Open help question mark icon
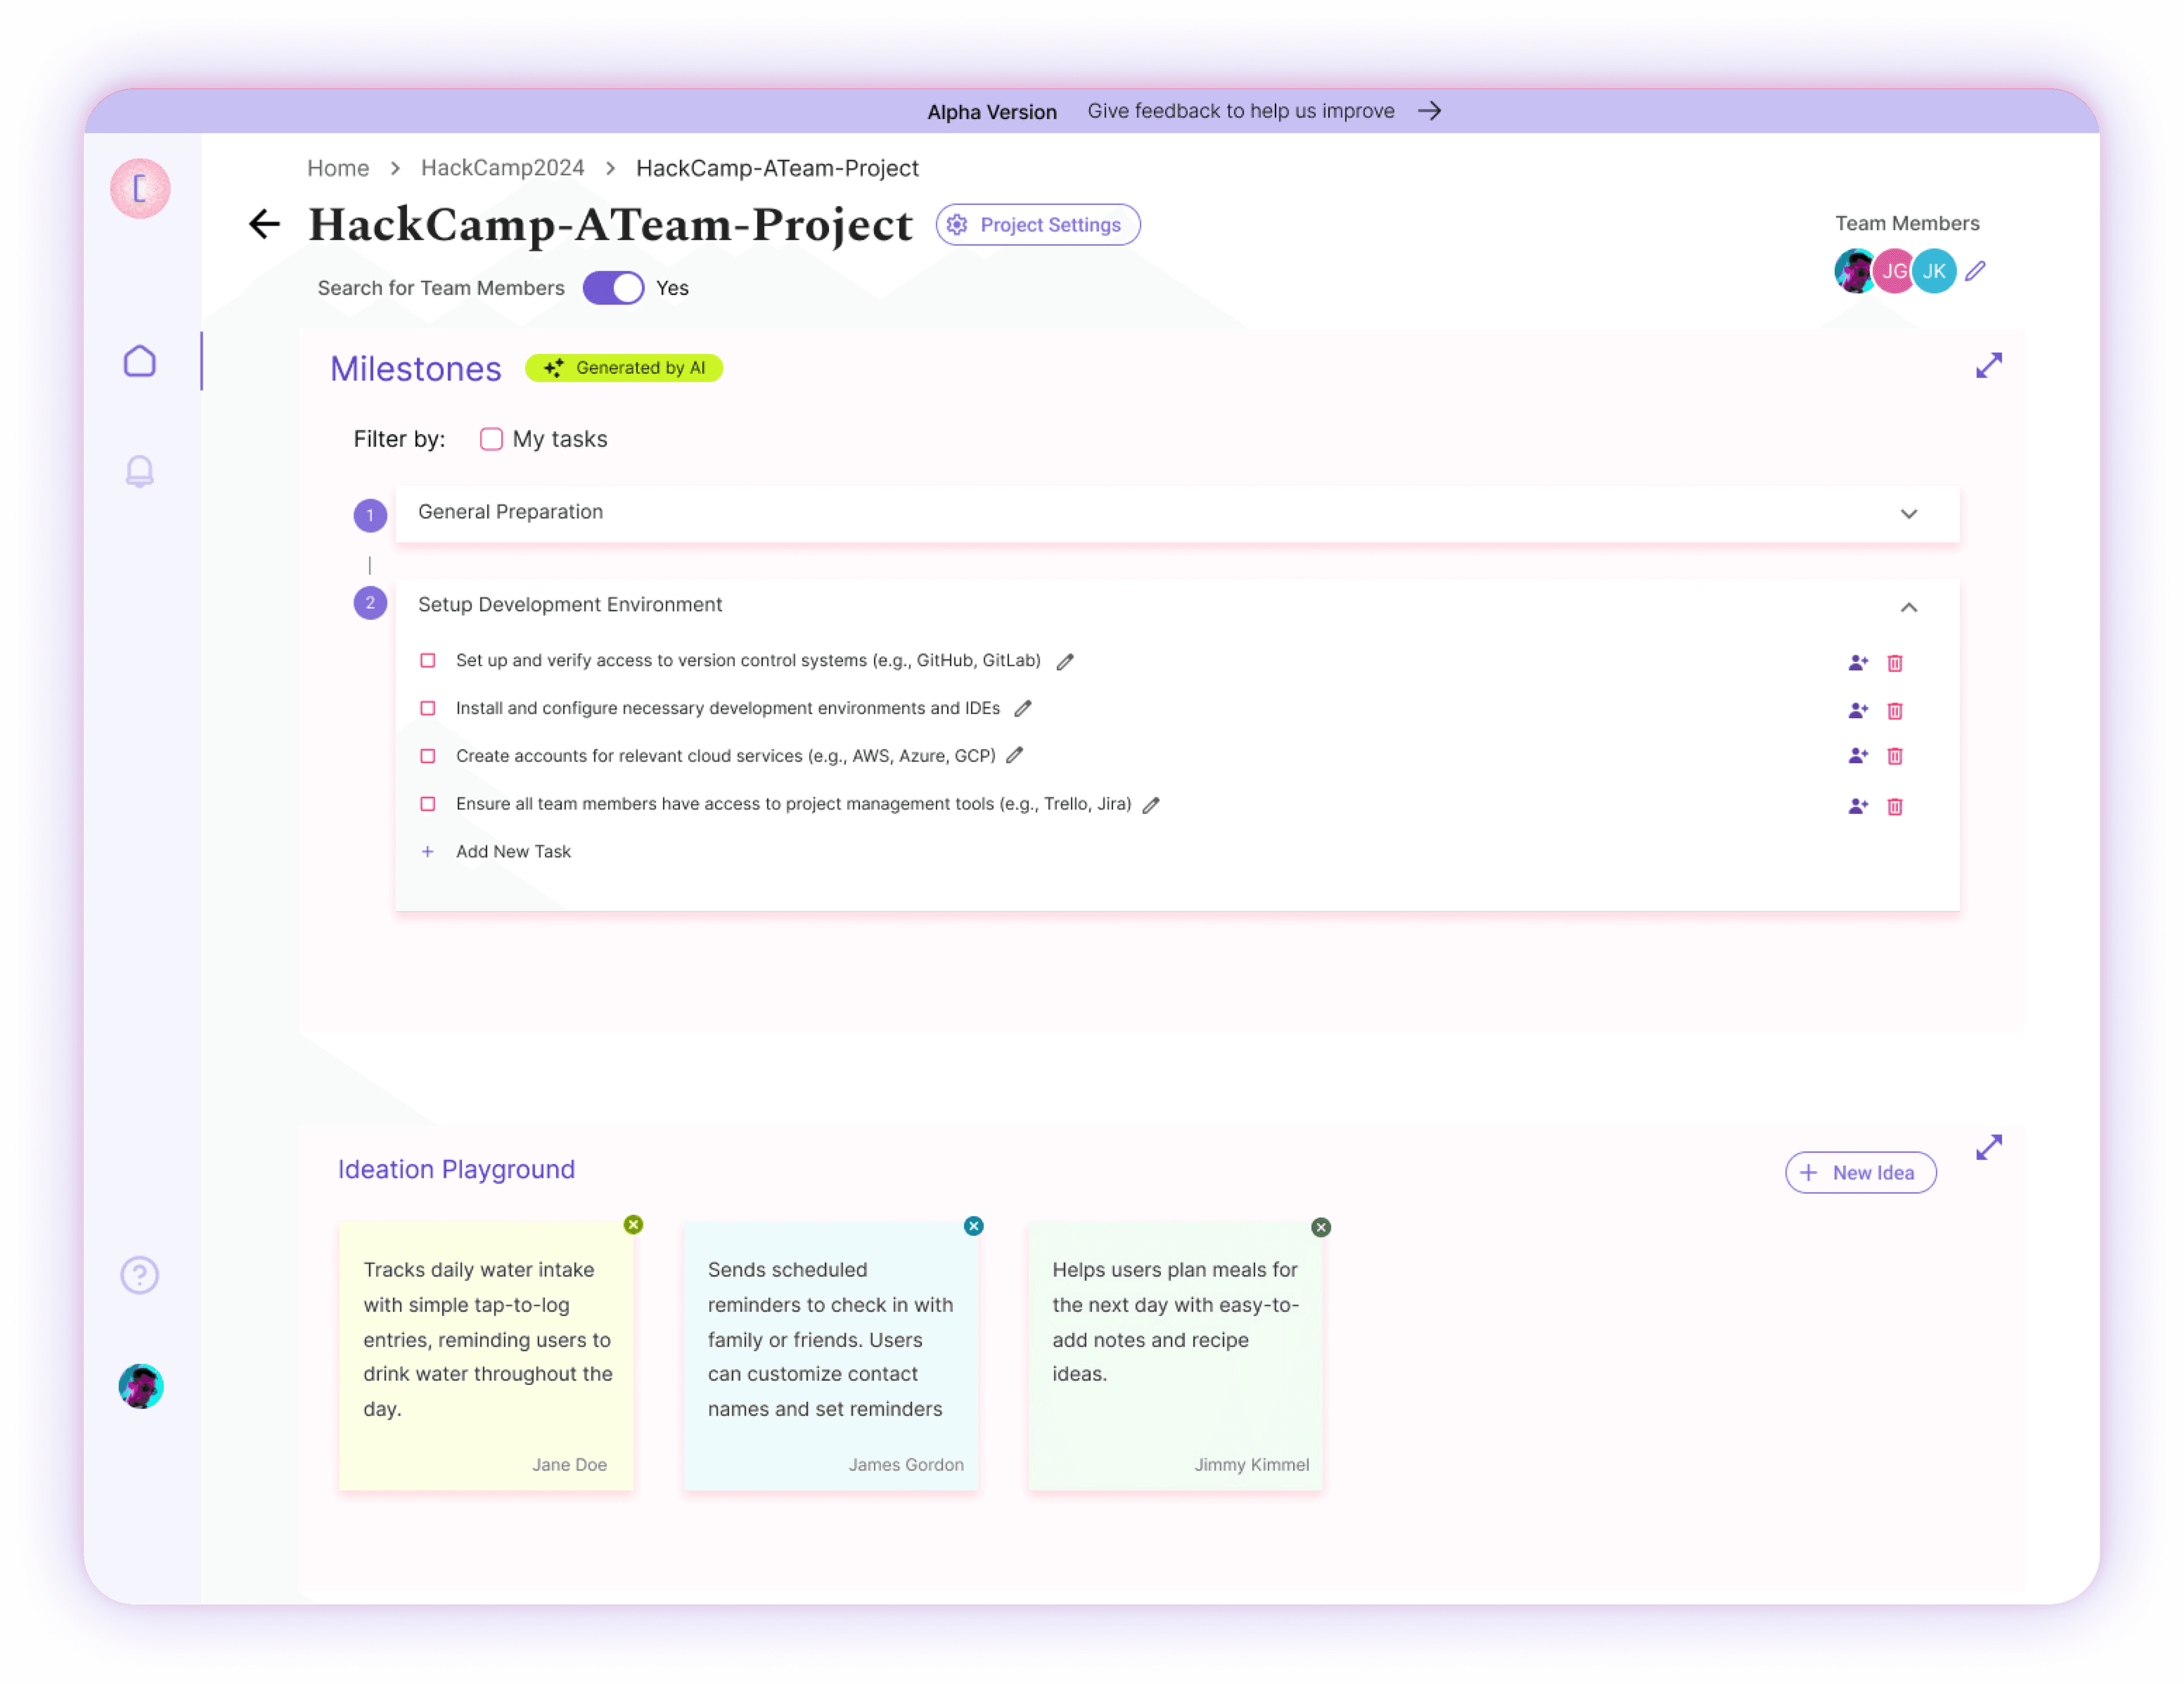Screen dimensions: 2184x1684 [140, 1275]
